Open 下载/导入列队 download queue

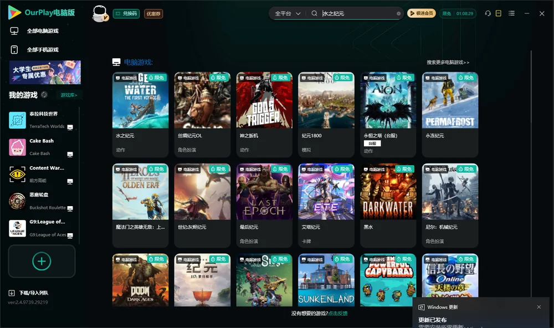pyautogui.click(x=29, y=293)
